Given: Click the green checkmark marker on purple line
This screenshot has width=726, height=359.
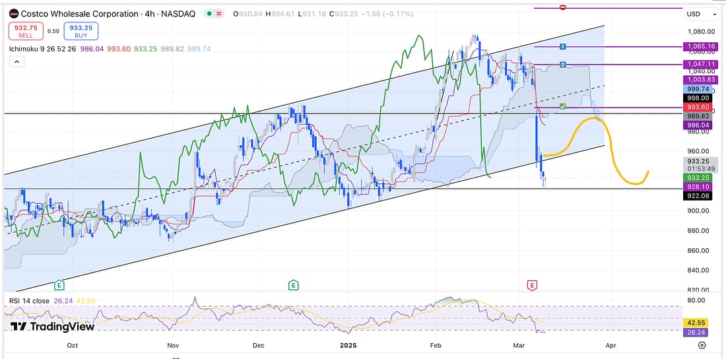Looking at the screenshot, I should point(562,106).
